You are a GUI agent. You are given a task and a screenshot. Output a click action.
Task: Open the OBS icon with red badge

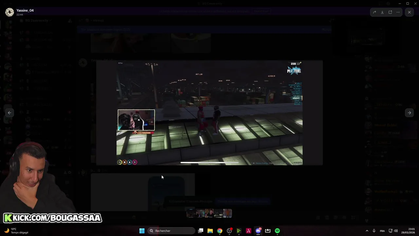click(x=229, y=231)
